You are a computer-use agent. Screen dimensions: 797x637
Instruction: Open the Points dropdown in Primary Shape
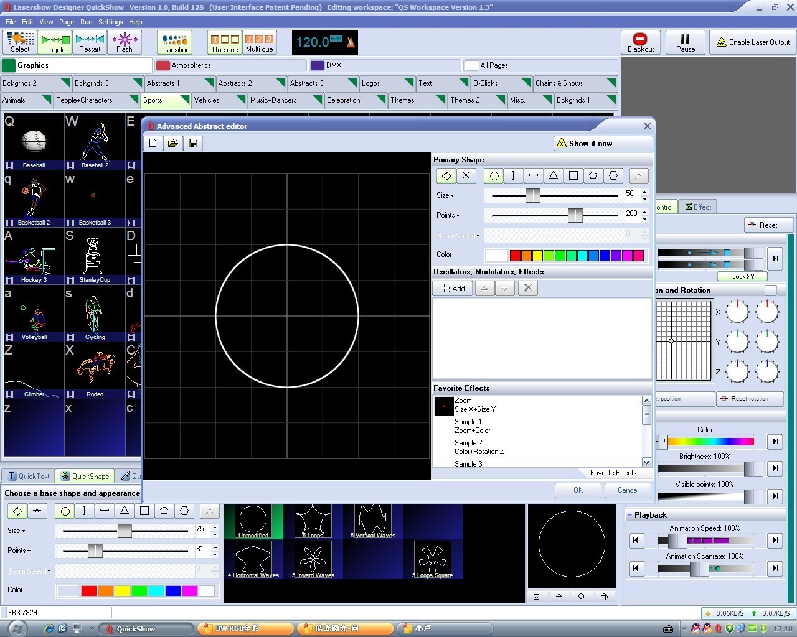448,215
